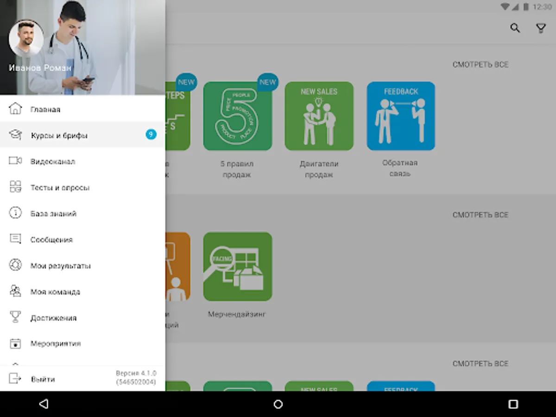Tap the status bar clock 12:30

(x=542, y=7)
